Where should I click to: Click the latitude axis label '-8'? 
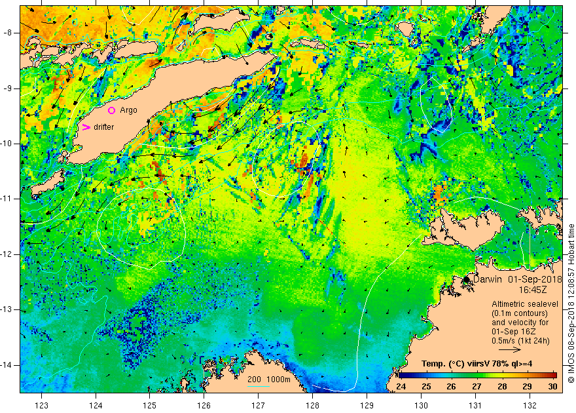[8, 33]
